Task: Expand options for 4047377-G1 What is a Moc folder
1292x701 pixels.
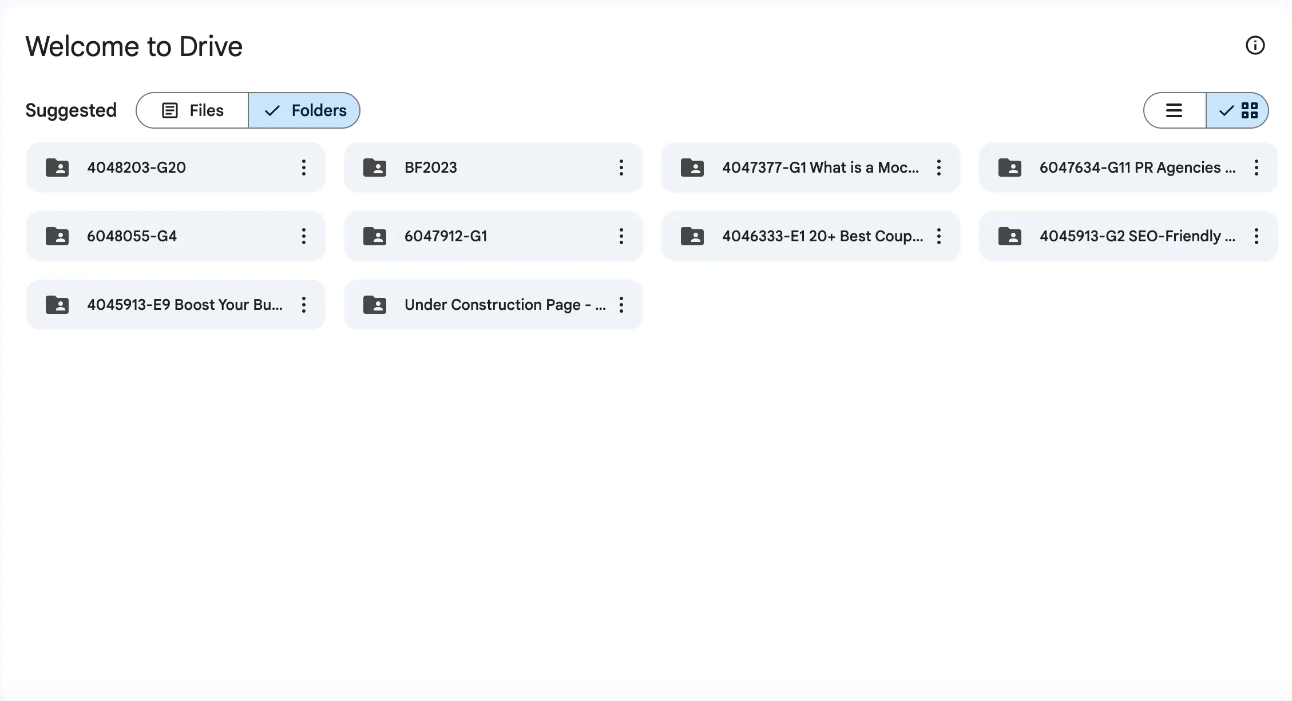Action: coord(939,166)
